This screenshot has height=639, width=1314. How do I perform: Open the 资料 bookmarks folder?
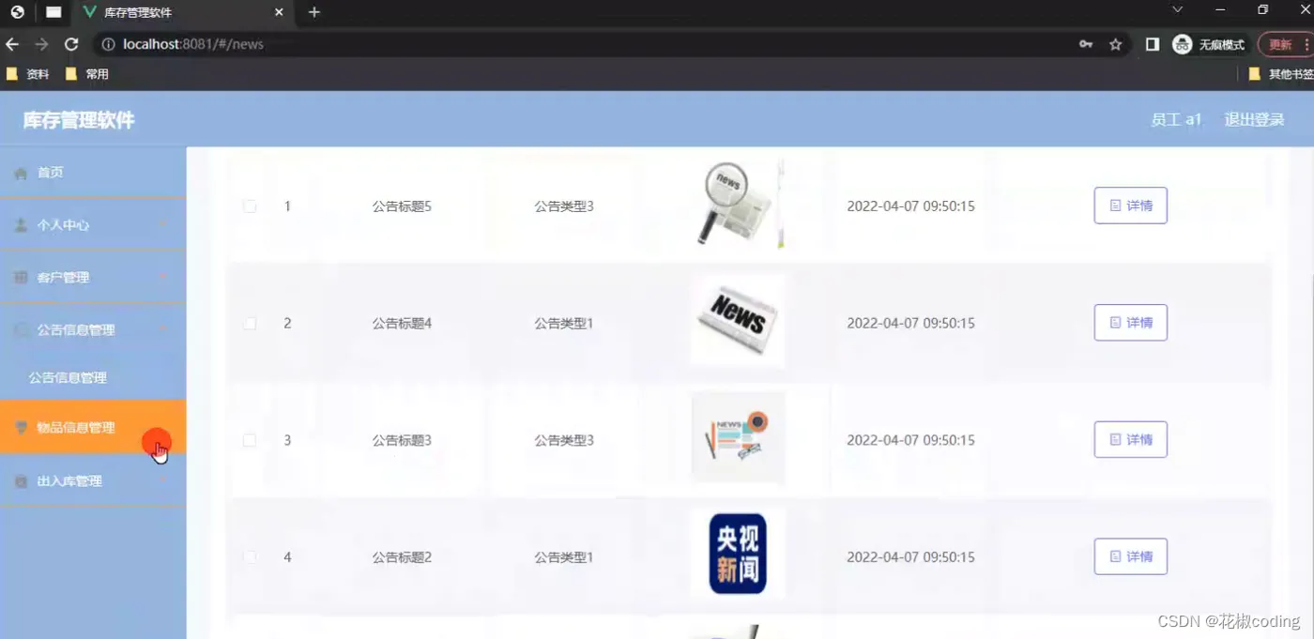pos(27,74)
